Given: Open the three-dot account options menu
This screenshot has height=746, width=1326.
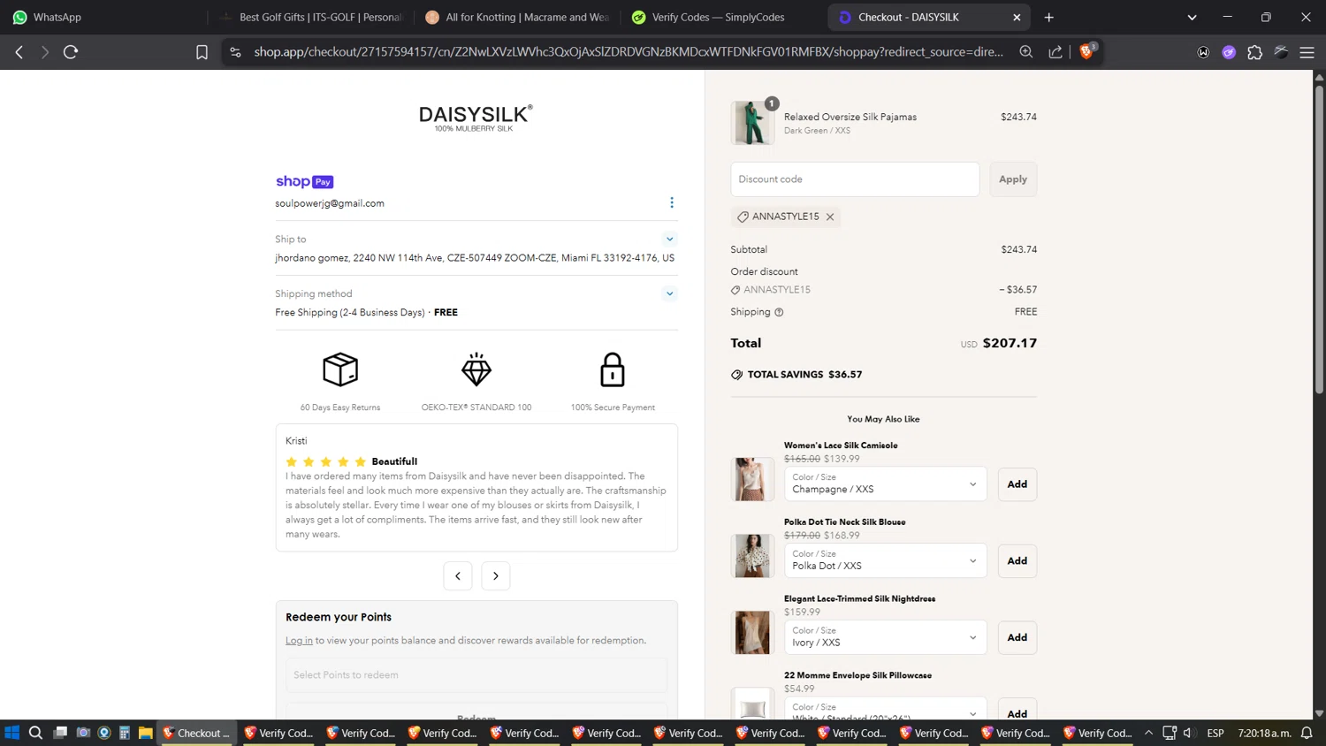Looking at the screenshot, I should click(671, 202).
